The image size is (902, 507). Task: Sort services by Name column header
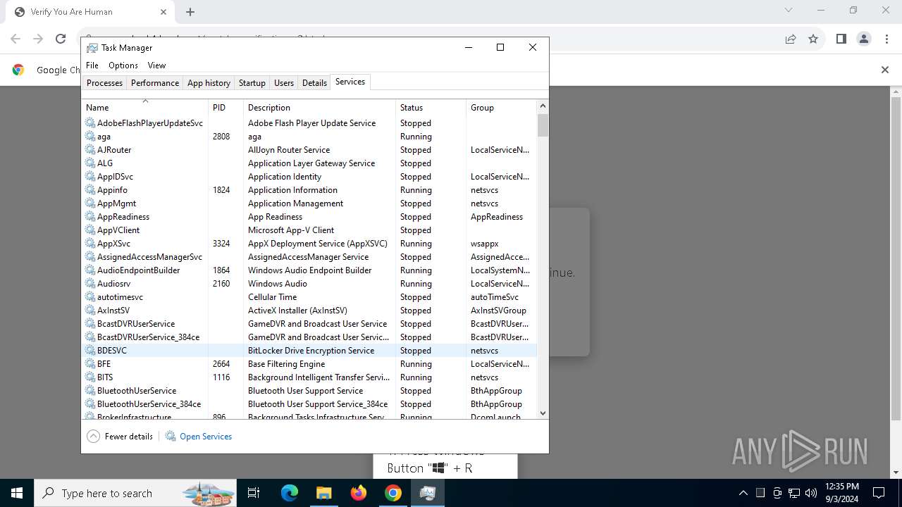click(x=144, y=107)
